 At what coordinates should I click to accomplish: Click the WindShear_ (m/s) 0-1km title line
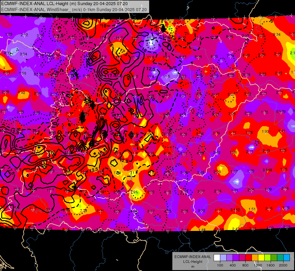[x=74, y=10]
